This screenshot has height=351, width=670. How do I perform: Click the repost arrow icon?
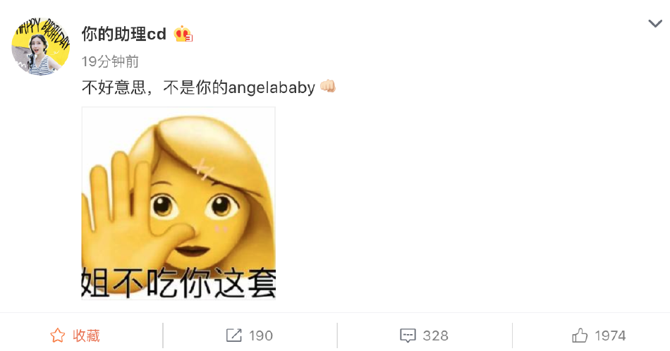tap(233, 335)
